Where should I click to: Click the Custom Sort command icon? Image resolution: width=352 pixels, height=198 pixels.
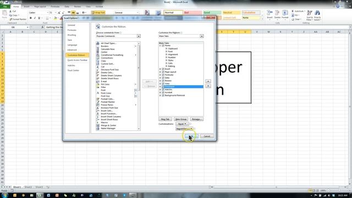pyautogui.click(x=98, y=64)
